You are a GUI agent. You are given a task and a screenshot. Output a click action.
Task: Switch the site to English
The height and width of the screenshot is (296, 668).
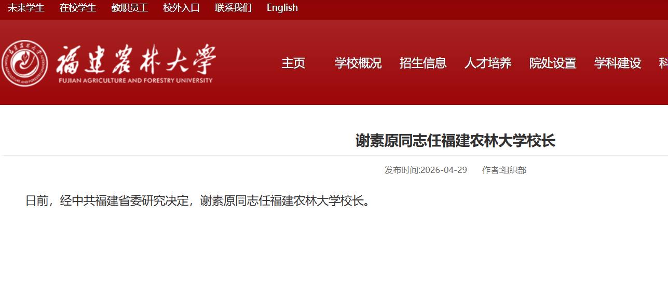coord(282,8)
